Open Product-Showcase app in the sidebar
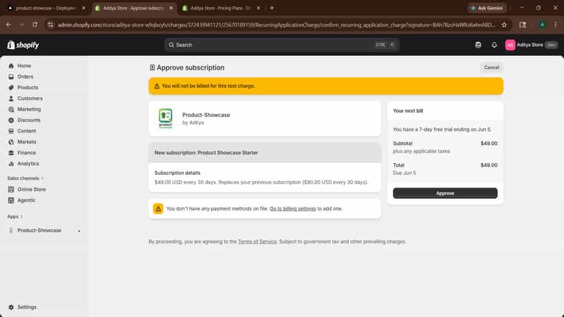This screenshot has height=317, width=564. tap(40, 231)
